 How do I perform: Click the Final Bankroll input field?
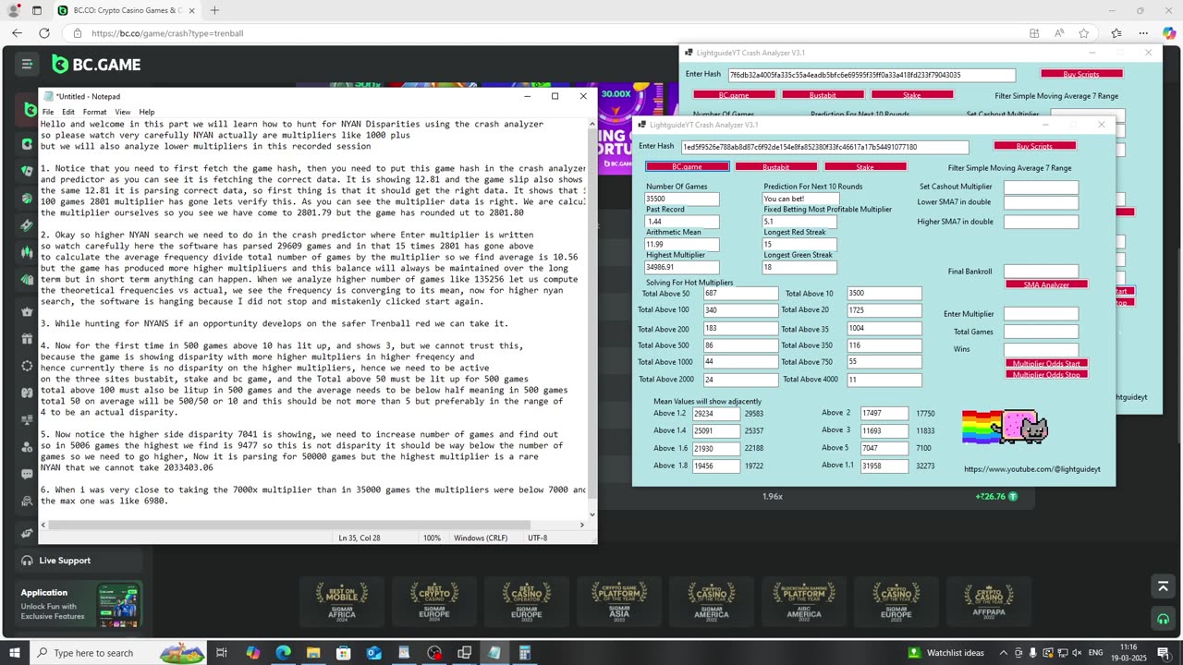[x=1041, y=272]
